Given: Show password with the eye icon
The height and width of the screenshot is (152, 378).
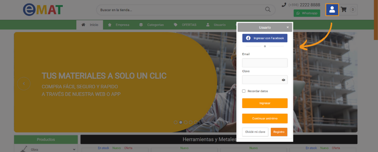Looking at the screenshot, I should pos(283,80).
